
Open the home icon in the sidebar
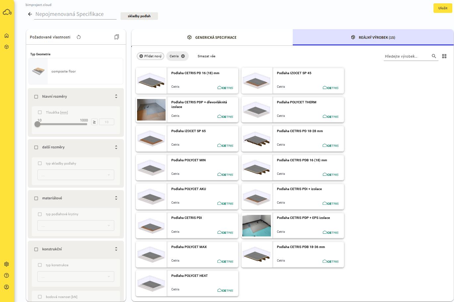pyautogui.click(x=7, y=36)
